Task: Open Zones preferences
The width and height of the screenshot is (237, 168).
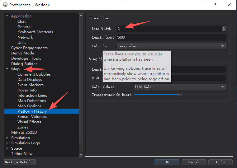Action: 23,127
